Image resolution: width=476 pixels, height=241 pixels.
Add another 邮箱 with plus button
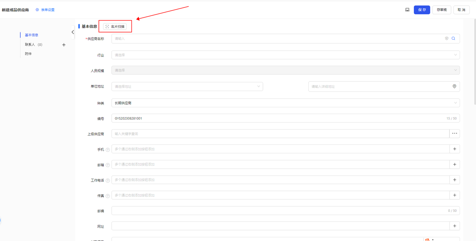coord(455,165)
